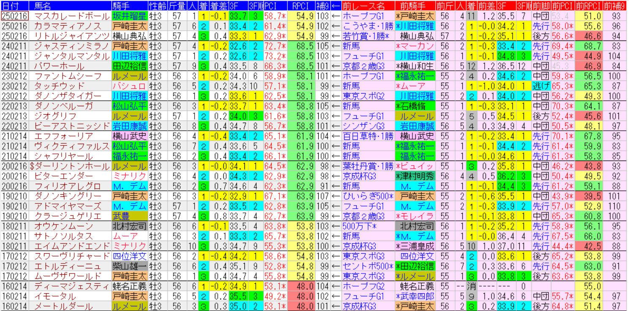Click the 日付 column header
The image size is (629, 311).
coord(14,6)
